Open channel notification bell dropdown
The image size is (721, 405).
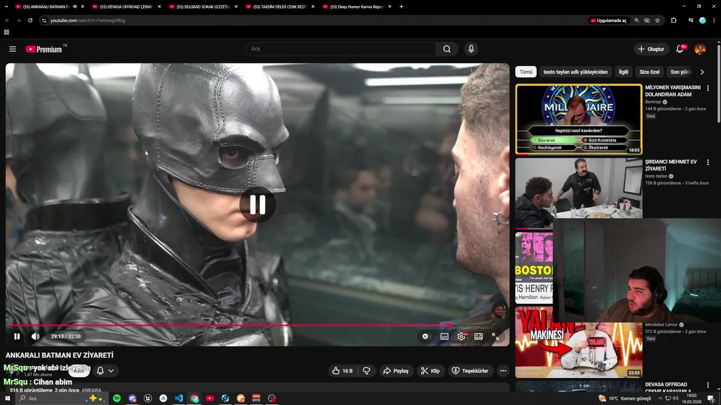tap(105, 371)
